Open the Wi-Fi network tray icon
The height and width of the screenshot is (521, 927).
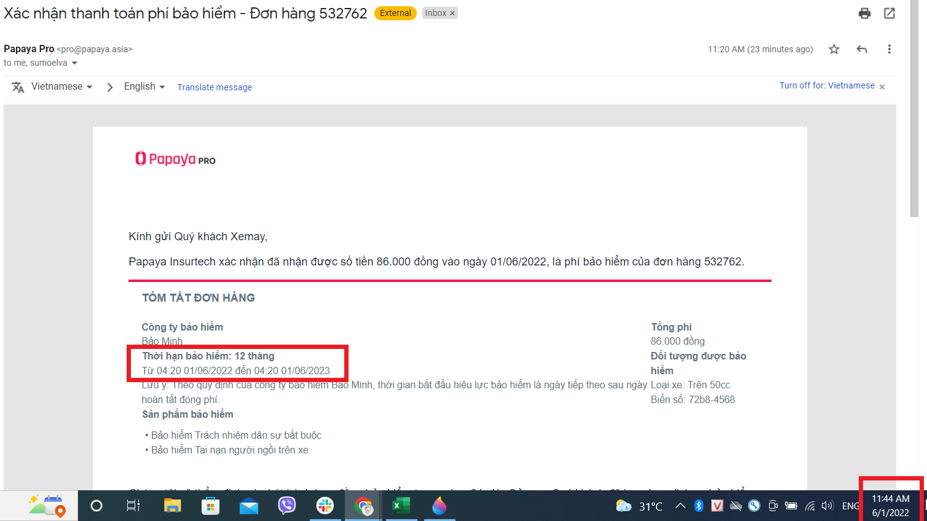point(810,506)
